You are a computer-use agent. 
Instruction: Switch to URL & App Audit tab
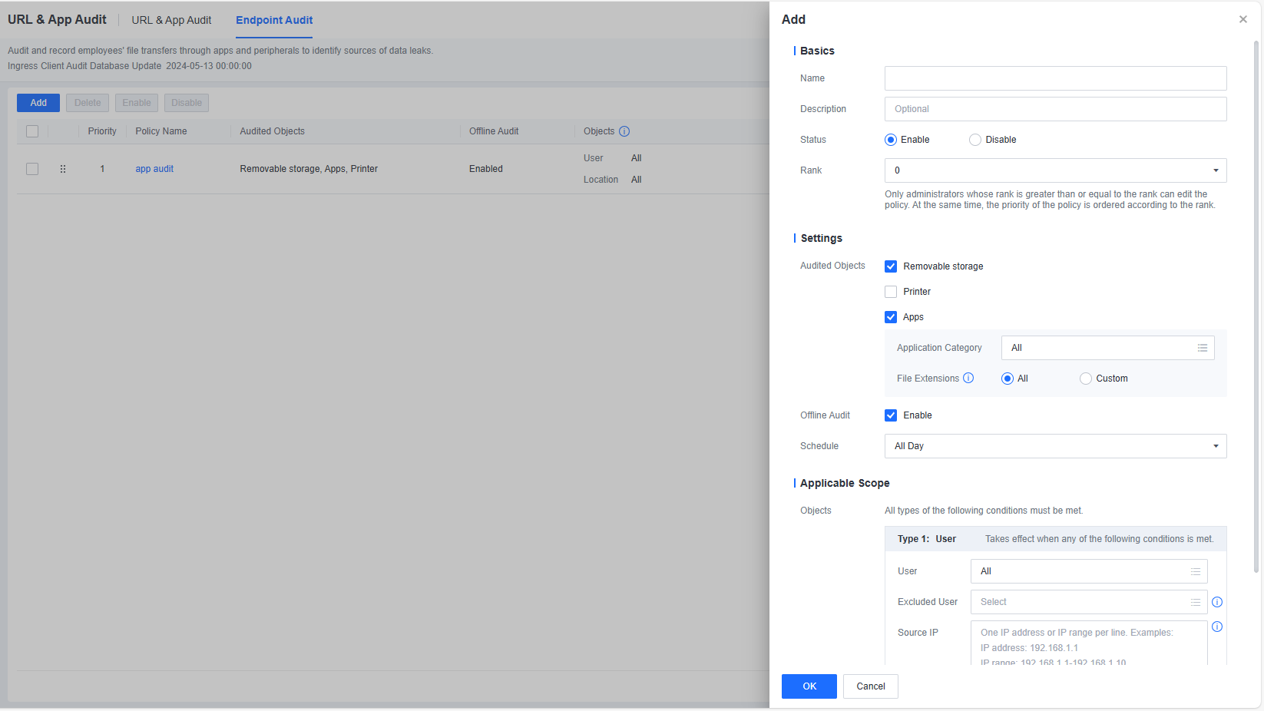point(171,20)
